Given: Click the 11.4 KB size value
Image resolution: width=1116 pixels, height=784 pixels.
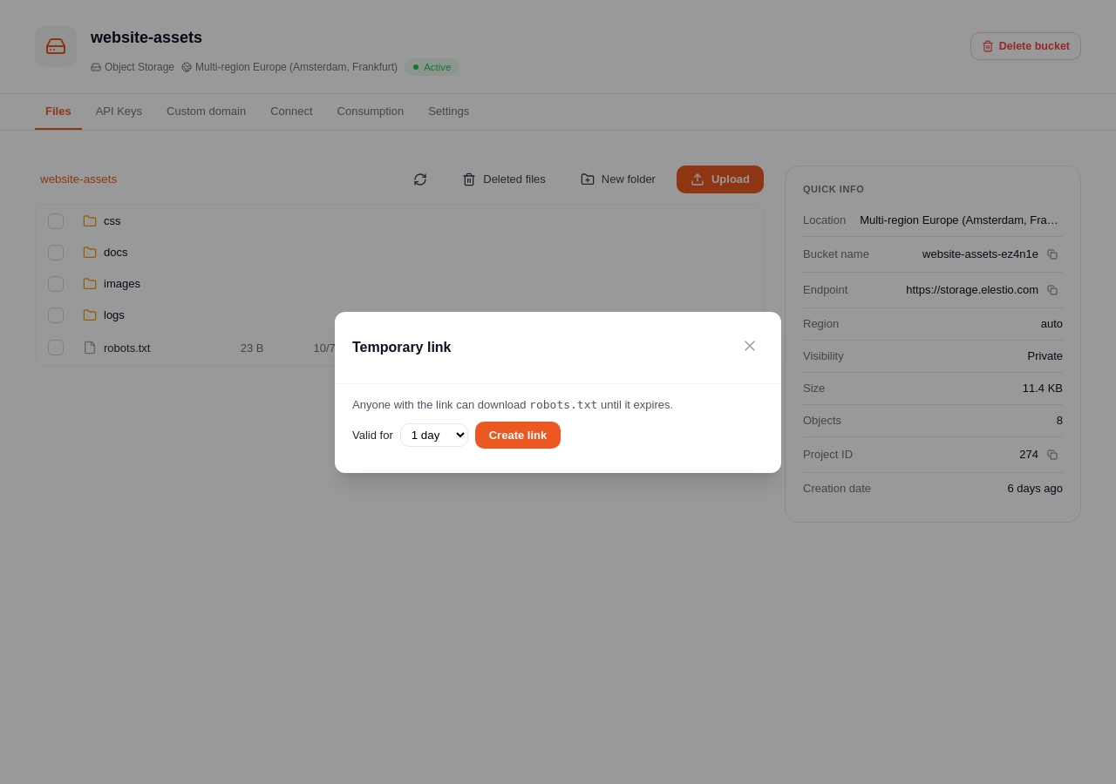Looking at the screenshot, I should pyautogui.click(x=1043, y=389).
